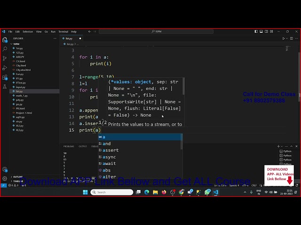This screenshot has height=225, width=301.
Task: Toggle secondary side bar visibility
Action: tap(266, 31)
